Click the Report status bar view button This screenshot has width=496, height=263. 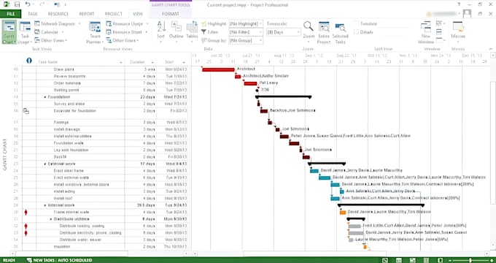point(441,260)
